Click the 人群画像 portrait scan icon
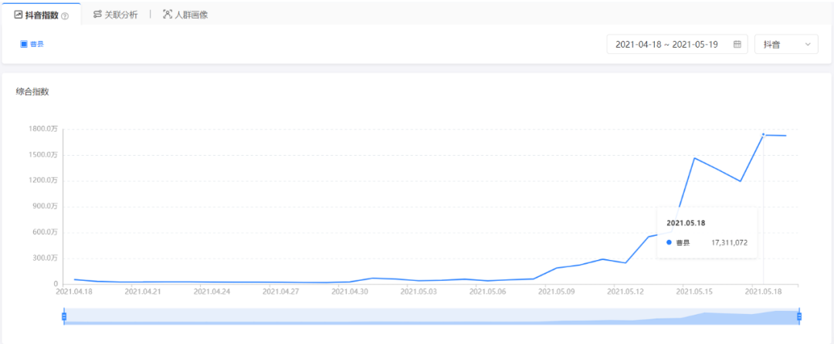The image size is (834, 344). (167, 15)
